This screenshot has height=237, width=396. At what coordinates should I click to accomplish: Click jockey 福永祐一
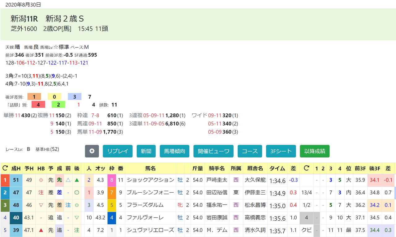(217, 205)
